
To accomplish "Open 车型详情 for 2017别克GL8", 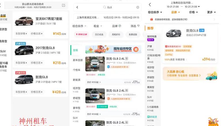I will 21,63.
